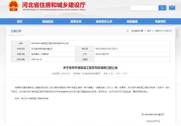Viewport: 181px width, 126px height.
Task: Select the 公告公示 section tab
Action: click(16, 31)
